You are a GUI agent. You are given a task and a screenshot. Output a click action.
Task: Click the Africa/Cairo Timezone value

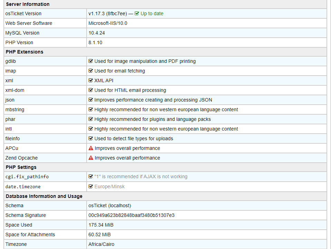click(x=101, y=244)
